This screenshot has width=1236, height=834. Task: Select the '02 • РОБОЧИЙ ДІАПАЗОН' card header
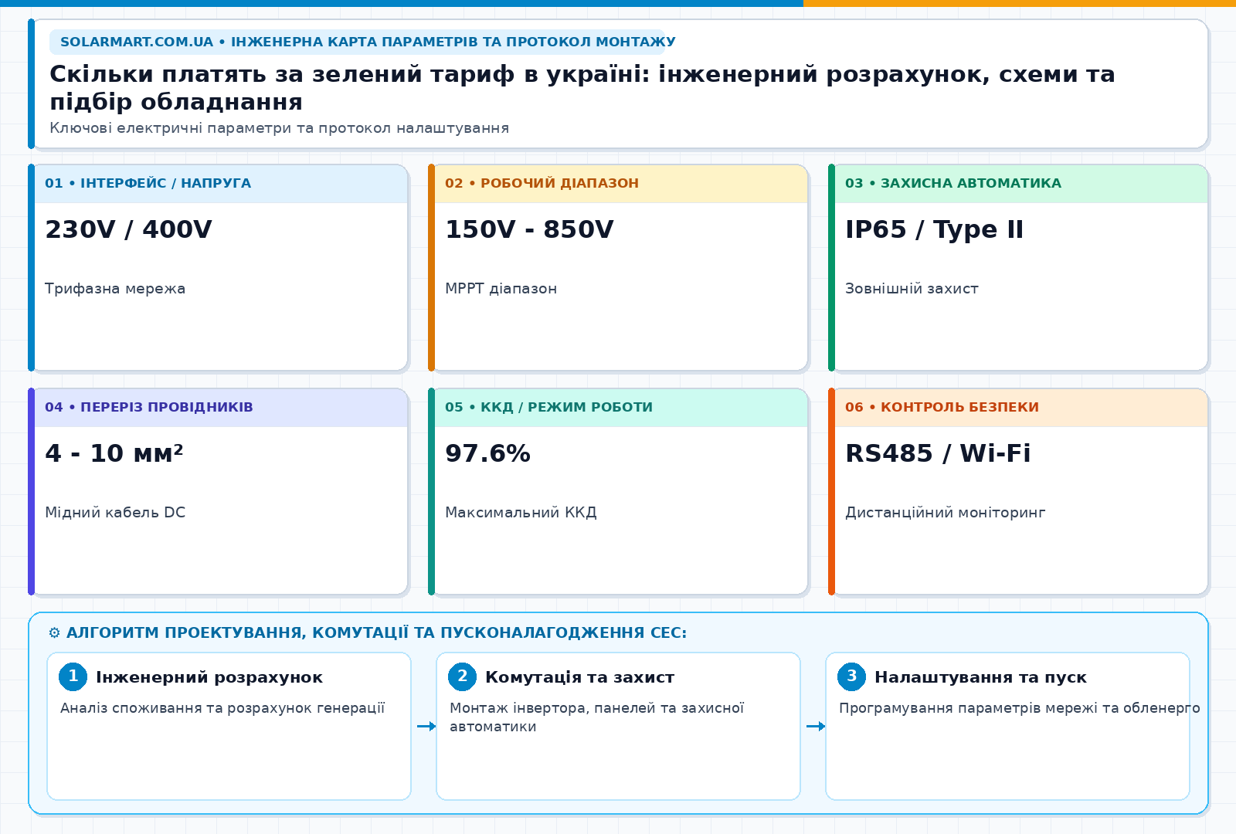coord(621,184)
